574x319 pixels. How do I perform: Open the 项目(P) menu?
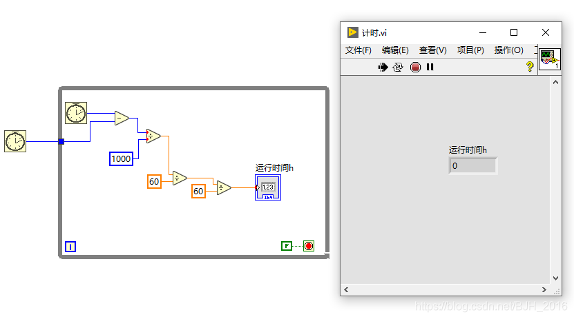tap(470, 50)
